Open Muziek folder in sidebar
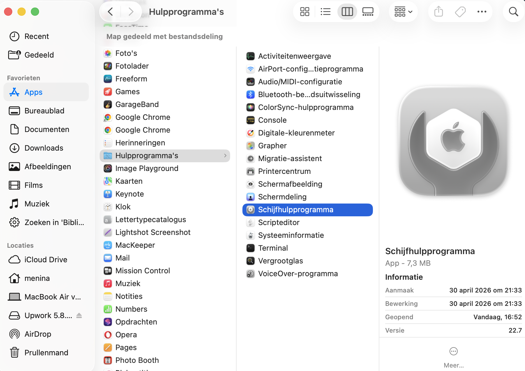Image resolution: width=525 pixels, height=371 pixels. pos(46,204)
